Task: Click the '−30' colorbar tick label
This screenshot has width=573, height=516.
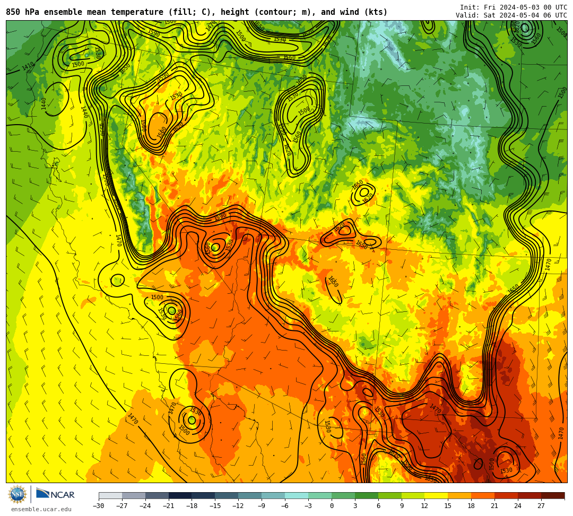Action: click(x=99, y=506)
